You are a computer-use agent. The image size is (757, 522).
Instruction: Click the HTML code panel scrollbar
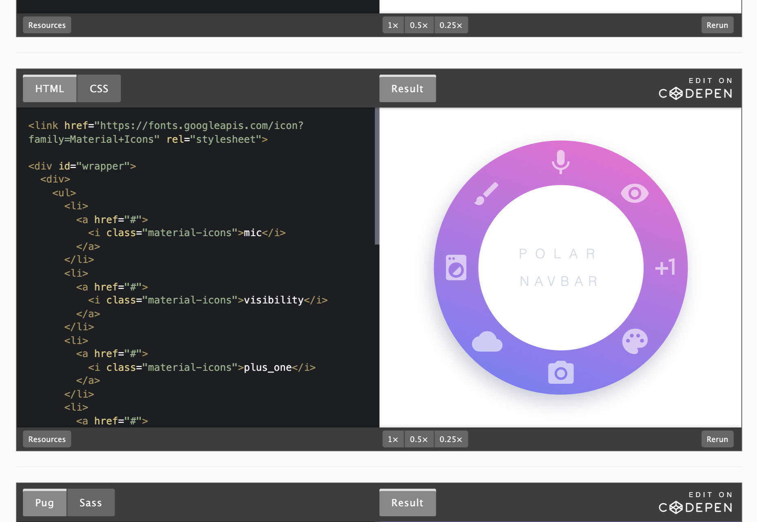[377, 176]
